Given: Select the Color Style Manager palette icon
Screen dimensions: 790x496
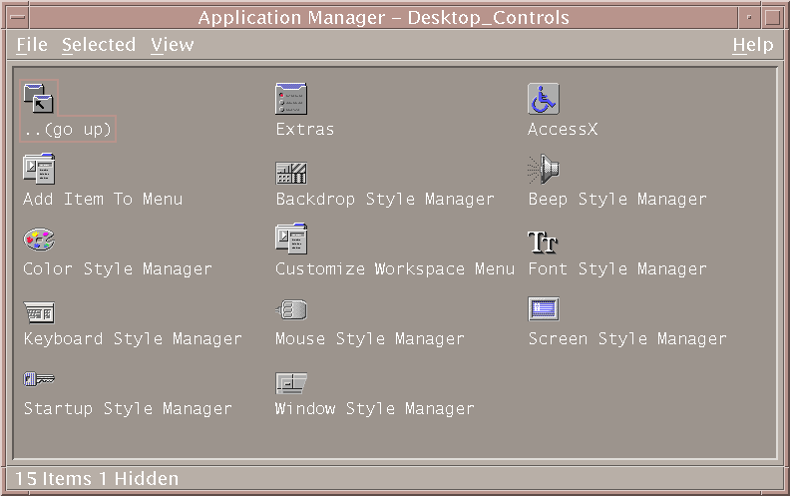Looking at the screenshot, I should [39, 240].
